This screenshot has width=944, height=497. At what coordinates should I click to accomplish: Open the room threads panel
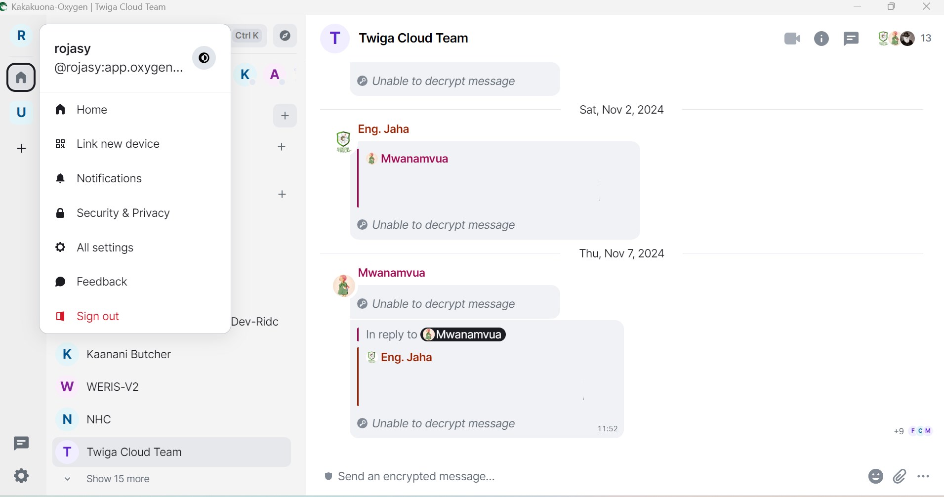pyautogui.click(x=852, y=39)
